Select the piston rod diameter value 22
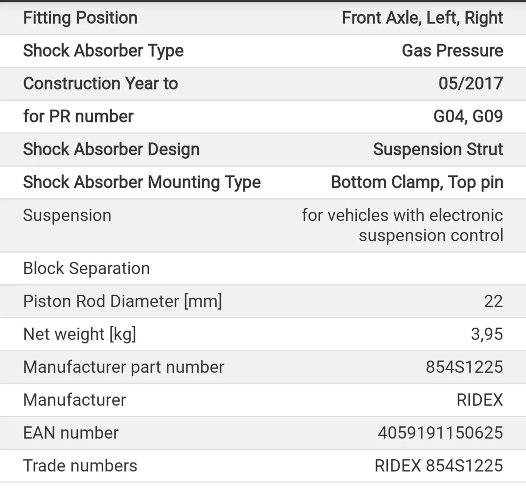526x489 pixels. click(493, 301)
